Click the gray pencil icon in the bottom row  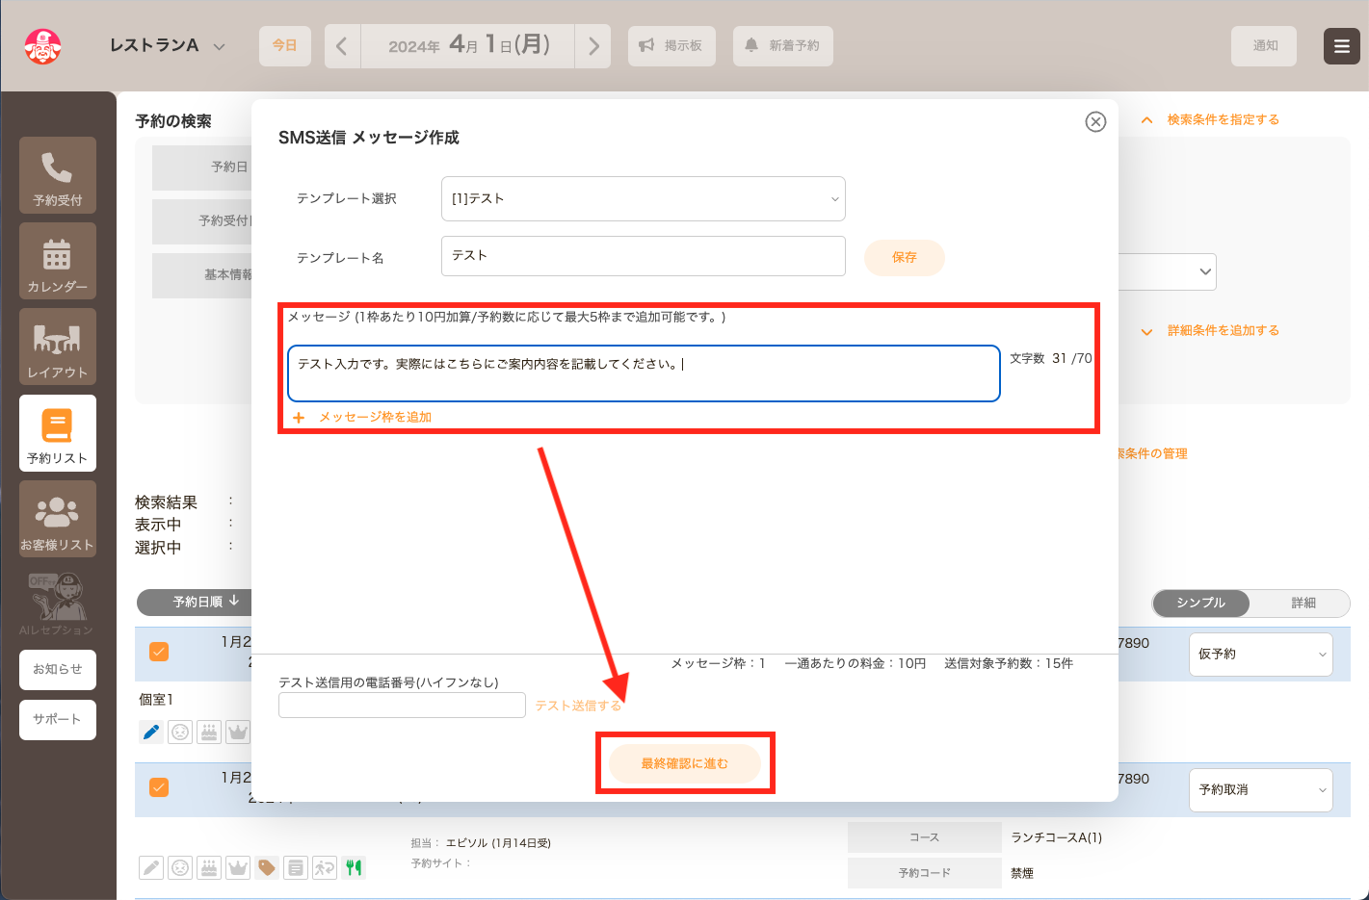point(151,867)
